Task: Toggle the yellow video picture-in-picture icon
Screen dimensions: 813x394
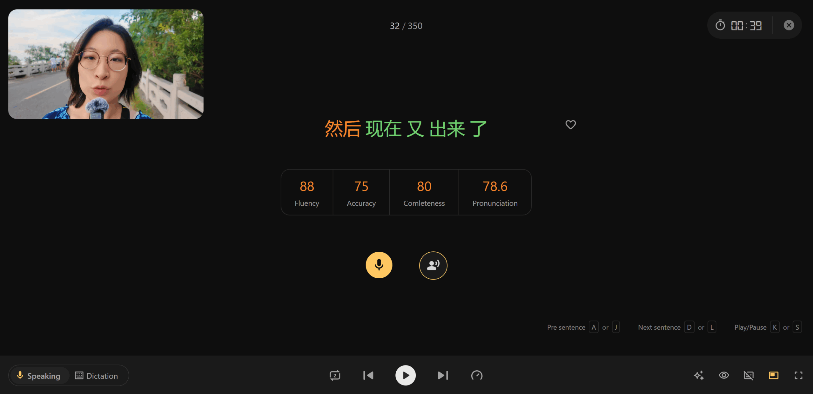Action: click(x=773, y=375)
